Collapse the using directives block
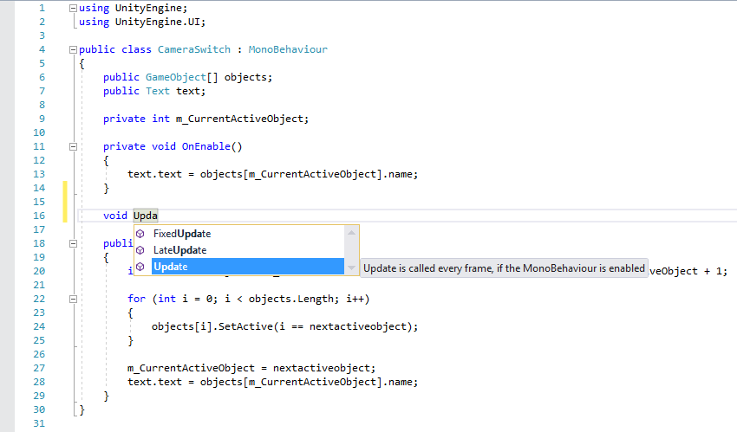737x432 pixels. tap(73, 8)
